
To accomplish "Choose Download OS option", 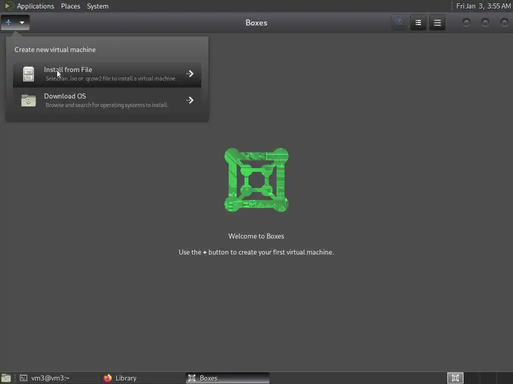I will pyautogui.click(x=107, y=100).
